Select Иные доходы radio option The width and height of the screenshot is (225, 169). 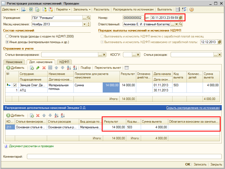coord(7,42)
